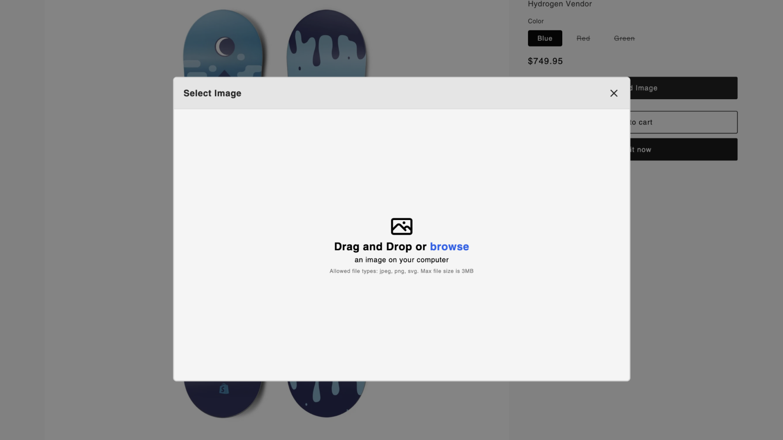This screenshot has height=440, width=783.
Task: Select the crossed-out Red color option
Action: point(584,38)
